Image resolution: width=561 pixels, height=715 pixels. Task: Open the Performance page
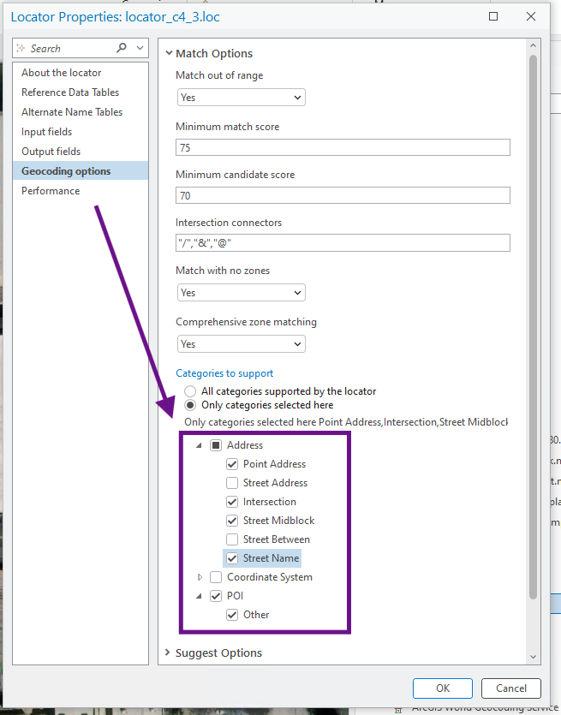51,191
